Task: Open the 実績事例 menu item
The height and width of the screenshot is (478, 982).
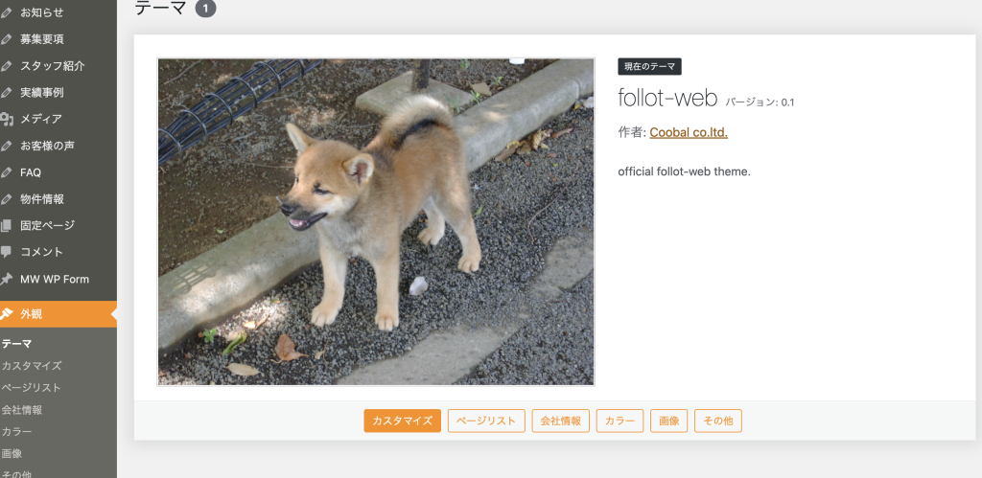Action: coord(41,93)
